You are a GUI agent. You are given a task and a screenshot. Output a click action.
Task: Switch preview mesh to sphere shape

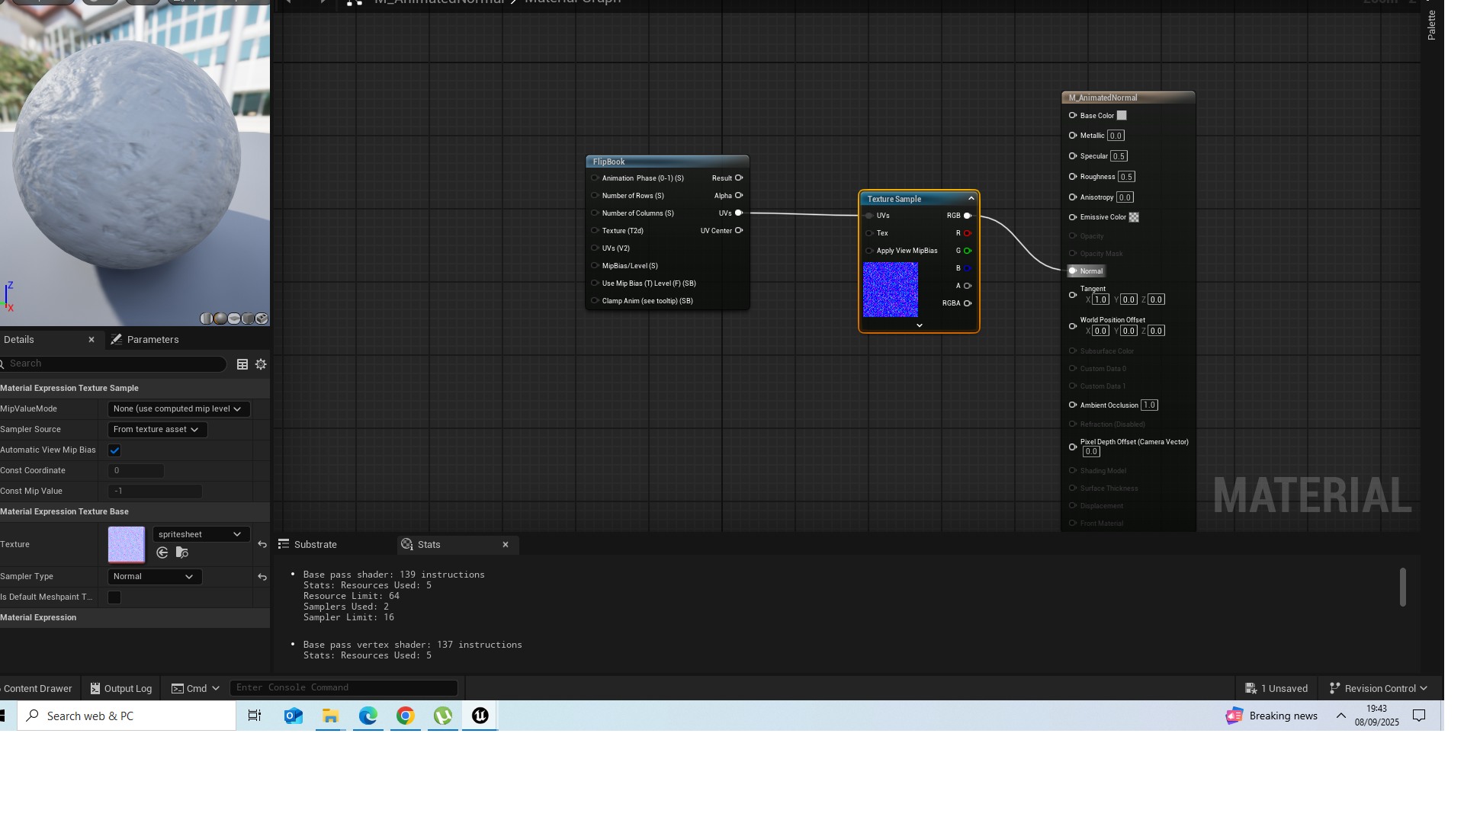[220, 319]
